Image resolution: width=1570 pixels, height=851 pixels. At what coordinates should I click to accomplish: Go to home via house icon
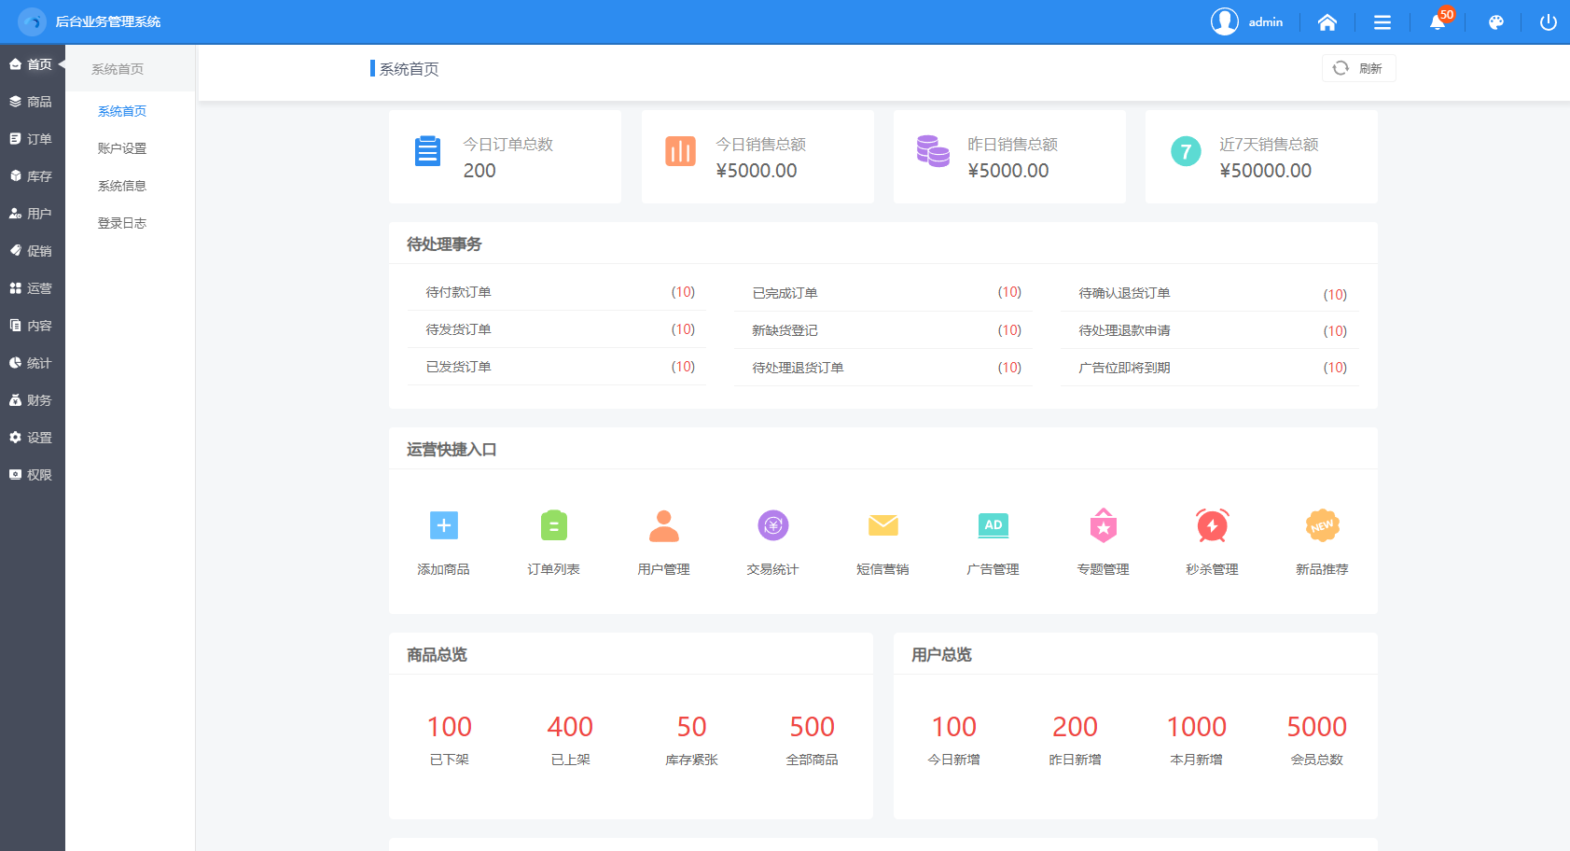[x=1327, y=22]
